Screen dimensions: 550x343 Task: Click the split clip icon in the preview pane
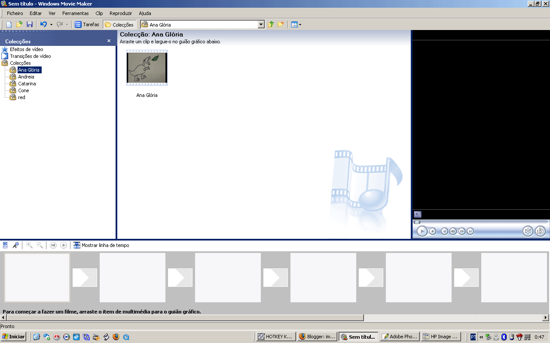pyautogui.click(x=528, y=231)
